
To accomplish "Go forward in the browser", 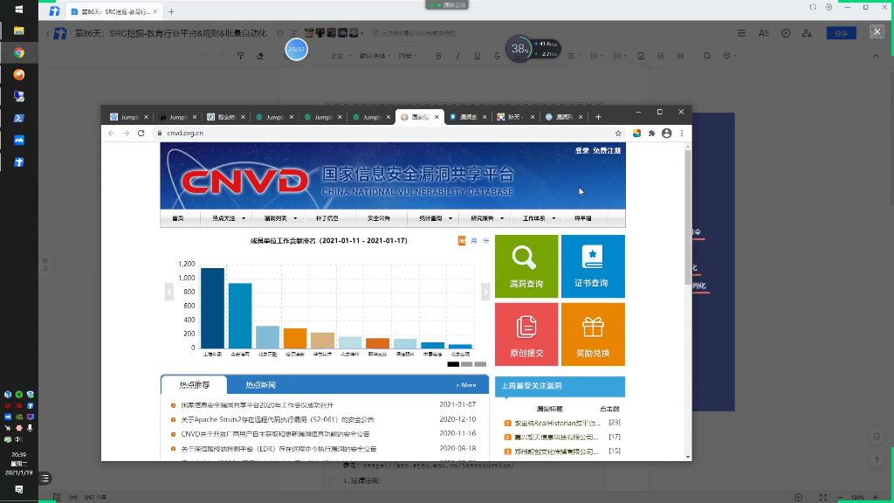I will point(126,133).
